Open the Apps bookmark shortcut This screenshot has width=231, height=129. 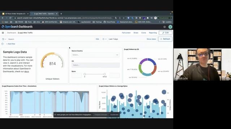(x=5, y=22)
